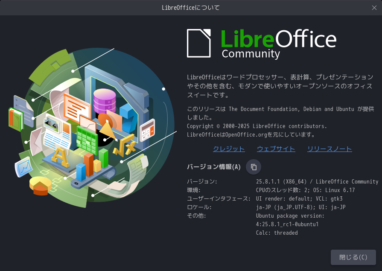Select the text CPUのスレッド数: 2; OS: Linux 6.17
Image resolution: width=382 pixels, height=271 pixels.
[305, 190]
